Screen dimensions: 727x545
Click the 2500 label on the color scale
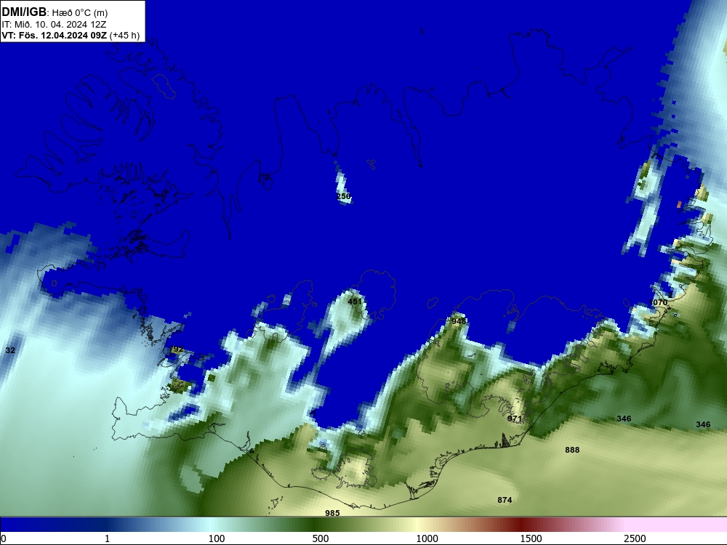[635, 538]
